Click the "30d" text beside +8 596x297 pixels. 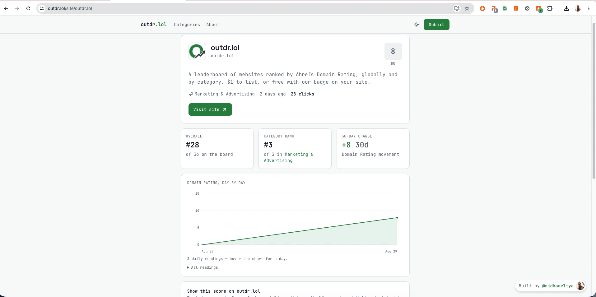362,145
